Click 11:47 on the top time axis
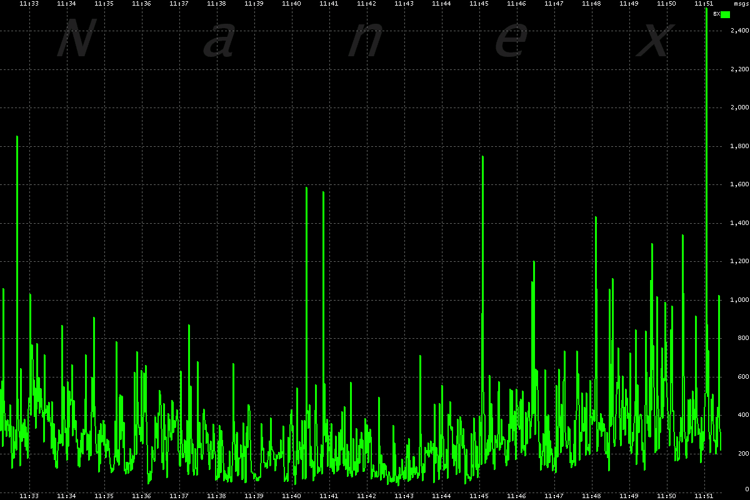 554,4
